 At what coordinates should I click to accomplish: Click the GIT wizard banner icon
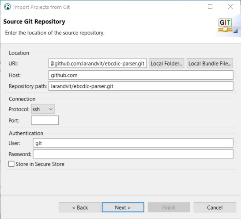point(226,25)
